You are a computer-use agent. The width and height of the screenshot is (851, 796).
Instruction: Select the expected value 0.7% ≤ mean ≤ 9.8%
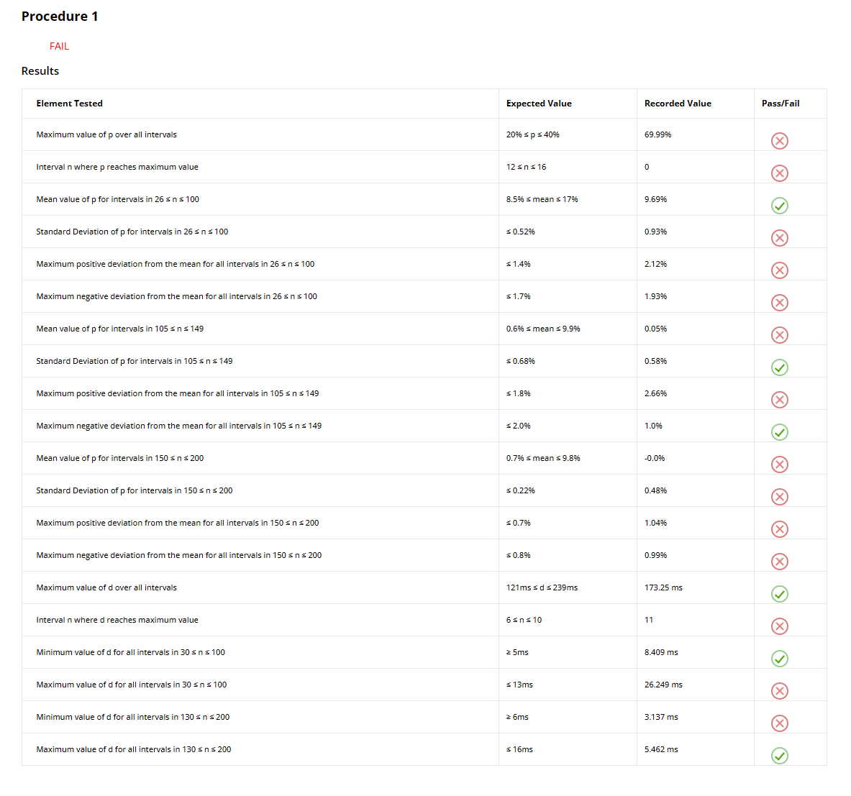(x=543, y=458)
